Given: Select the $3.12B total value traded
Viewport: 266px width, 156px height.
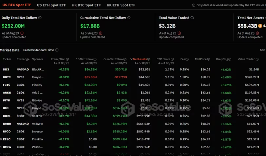Looking at the screenshot, I should pyautogui.click(x=167, y=26).
